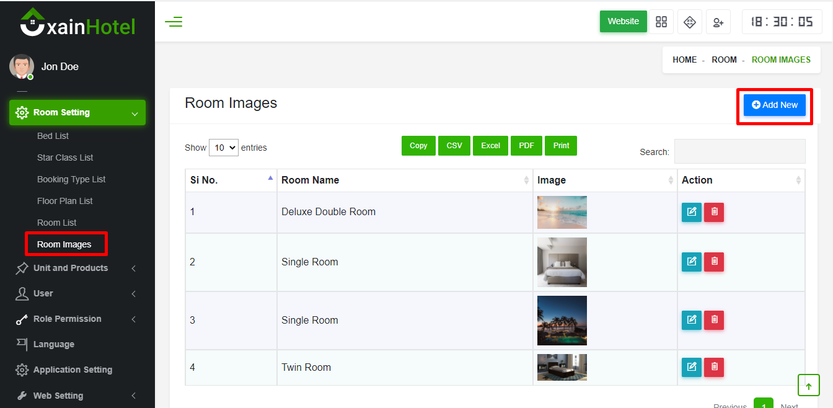Open the grid apps icon in header
Screen dimensions: 833x408
661,22
